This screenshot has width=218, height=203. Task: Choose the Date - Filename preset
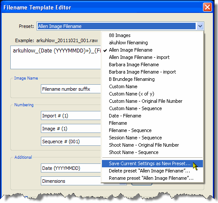(x=152, y=116)
